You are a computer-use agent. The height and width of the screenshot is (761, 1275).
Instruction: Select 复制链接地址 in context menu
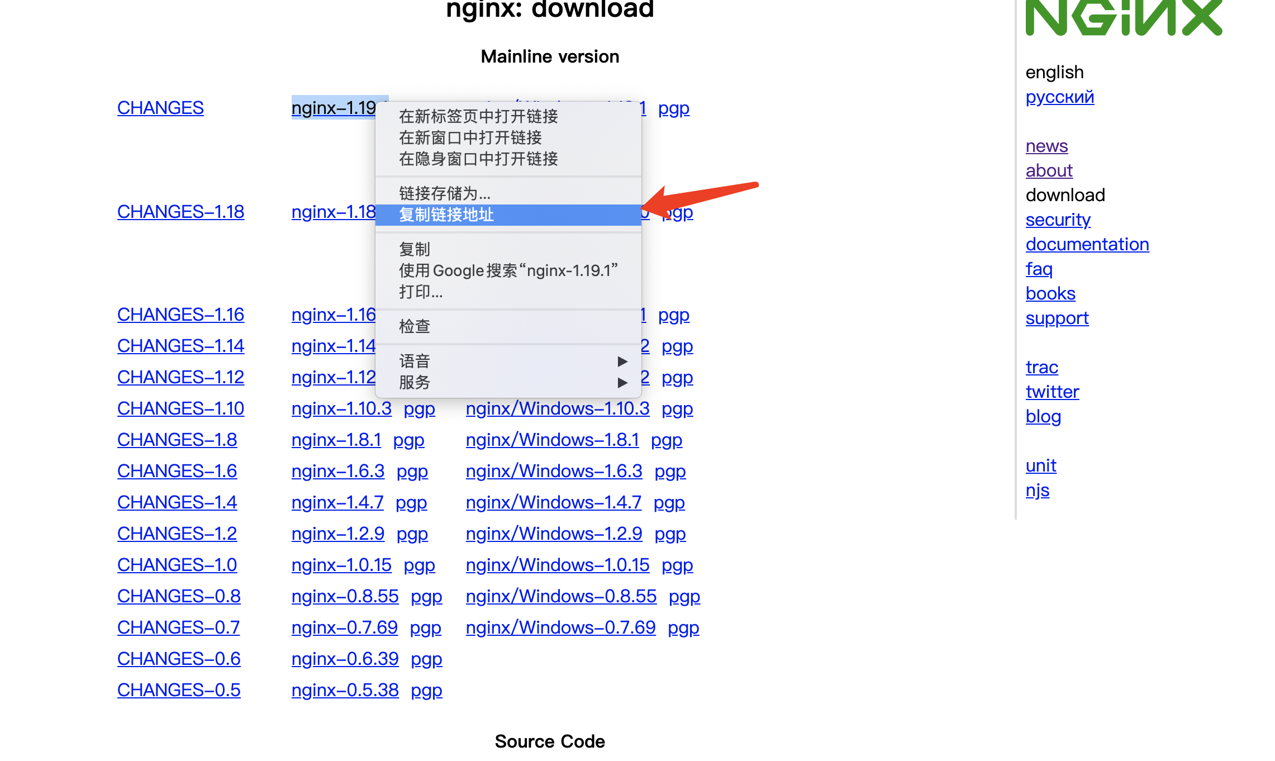point(447,215)
